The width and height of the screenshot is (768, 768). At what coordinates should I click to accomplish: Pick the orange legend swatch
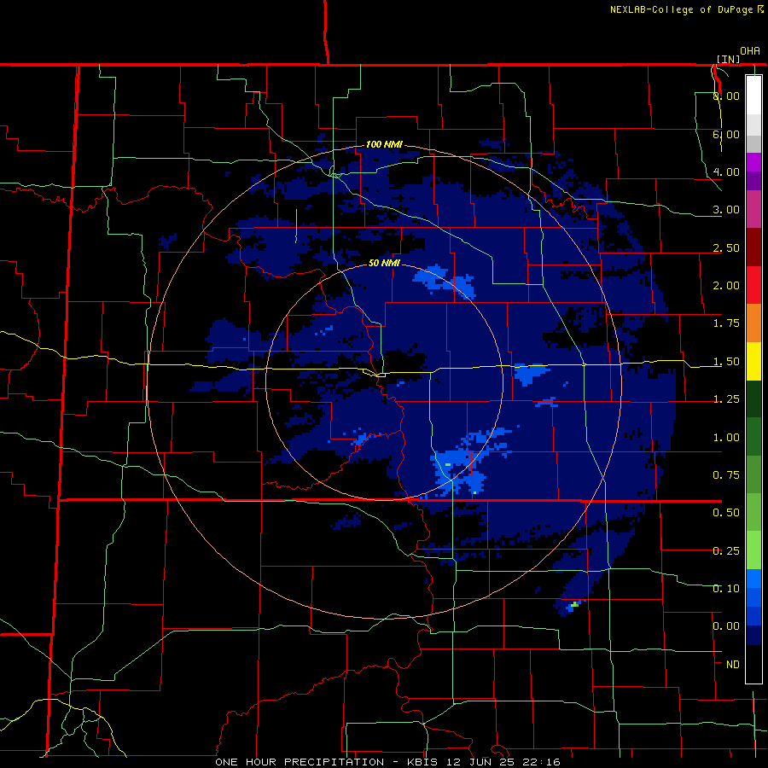pyautogui.click(x=753, y=323)
